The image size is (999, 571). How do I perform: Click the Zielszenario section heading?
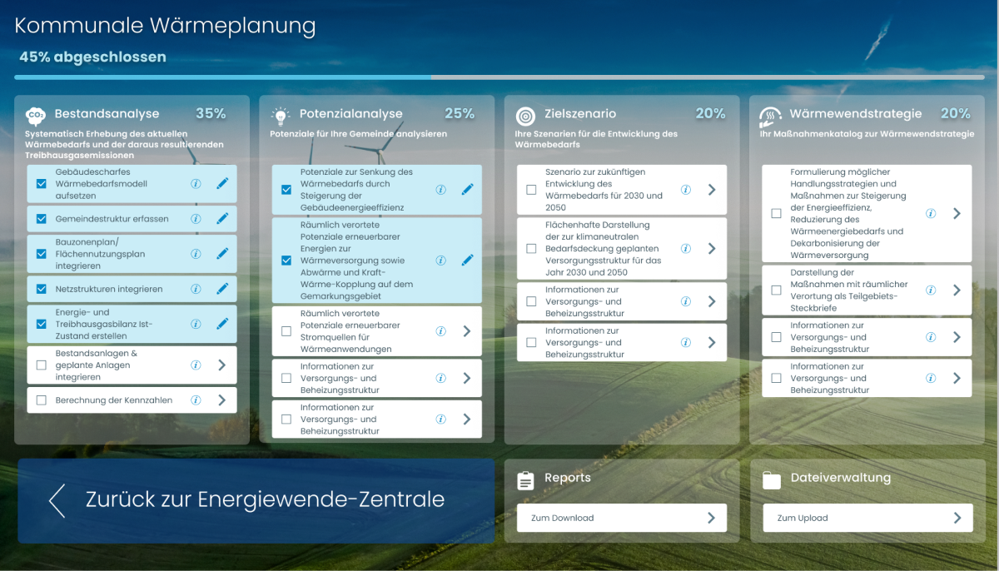(x=580, y=114)
